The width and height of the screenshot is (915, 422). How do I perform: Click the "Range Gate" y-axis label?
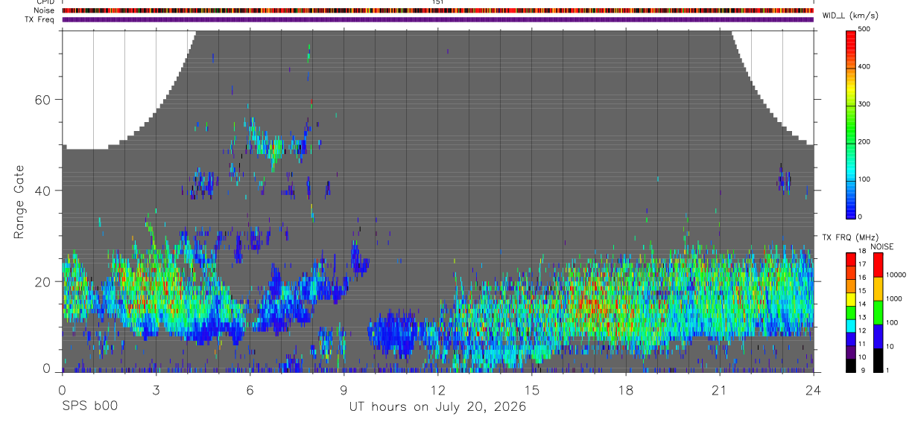pyautogui.click(x=19, y=202)
